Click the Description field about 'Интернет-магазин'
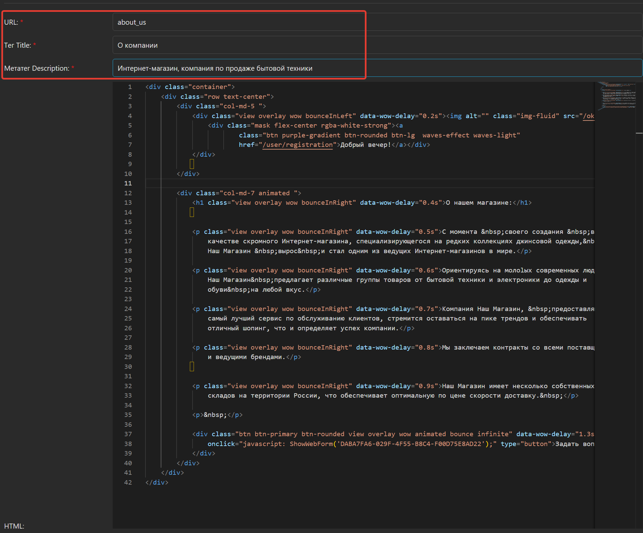Image resolution: width=643 pixels, height=533 pixels. tap(377, 68)
